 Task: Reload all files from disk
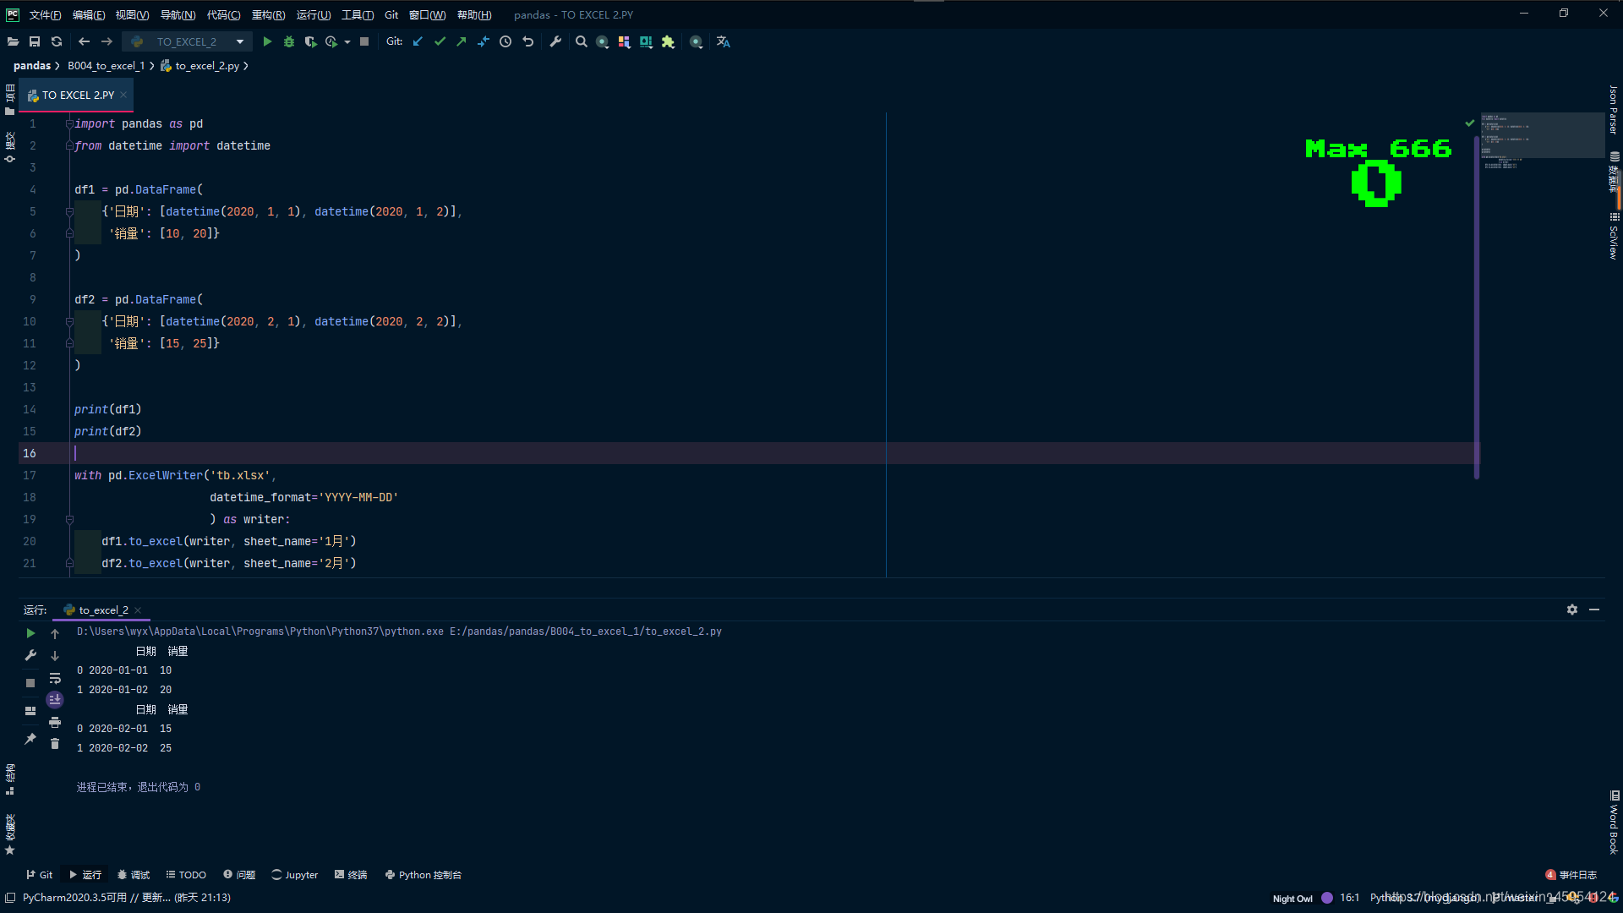tap(57, 41)
